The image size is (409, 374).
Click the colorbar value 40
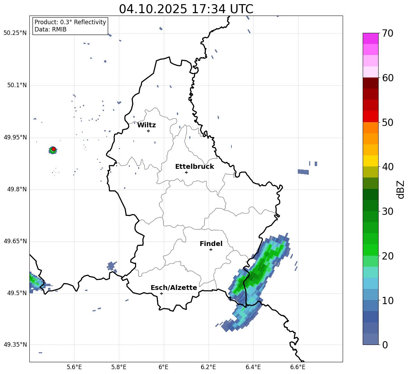point(388,167)
